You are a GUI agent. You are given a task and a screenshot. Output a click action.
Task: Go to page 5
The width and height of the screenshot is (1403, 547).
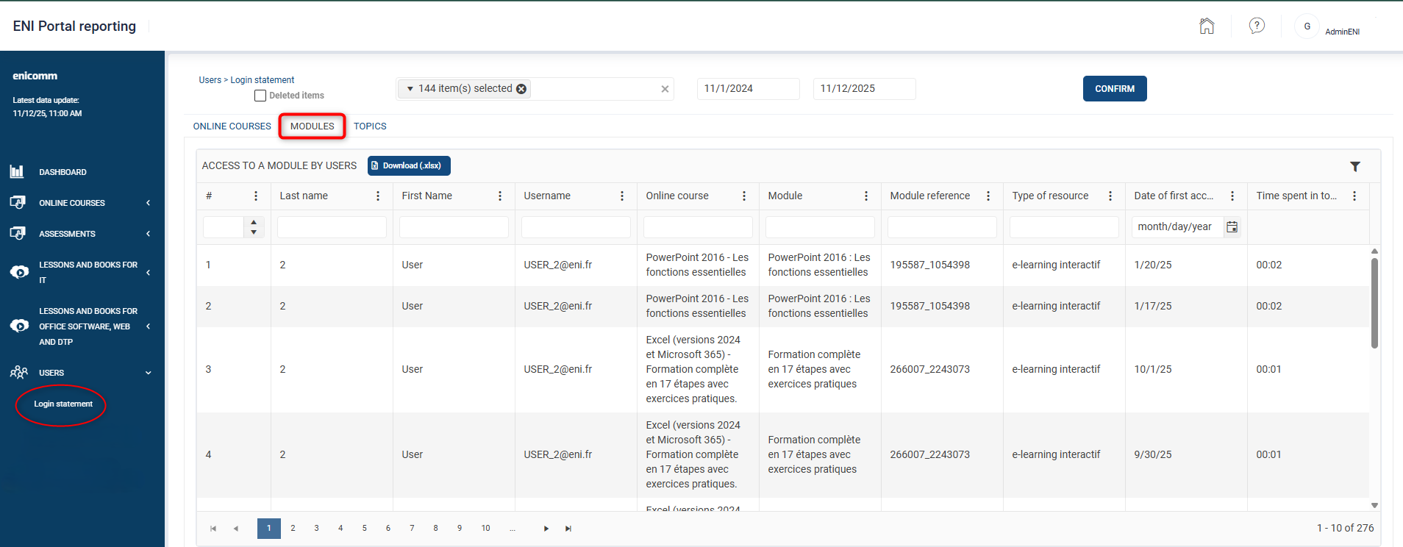click(x=364, y=529)
